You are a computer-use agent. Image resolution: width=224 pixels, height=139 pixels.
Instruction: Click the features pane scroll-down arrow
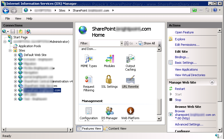[159, 119]
